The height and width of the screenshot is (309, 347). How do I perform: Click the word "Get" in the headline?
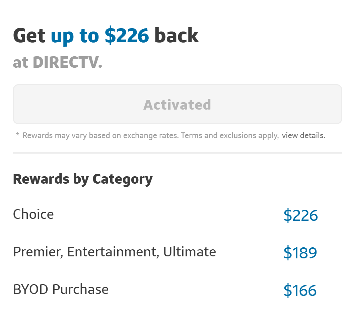pyautogui.click(x=29, y=36)
